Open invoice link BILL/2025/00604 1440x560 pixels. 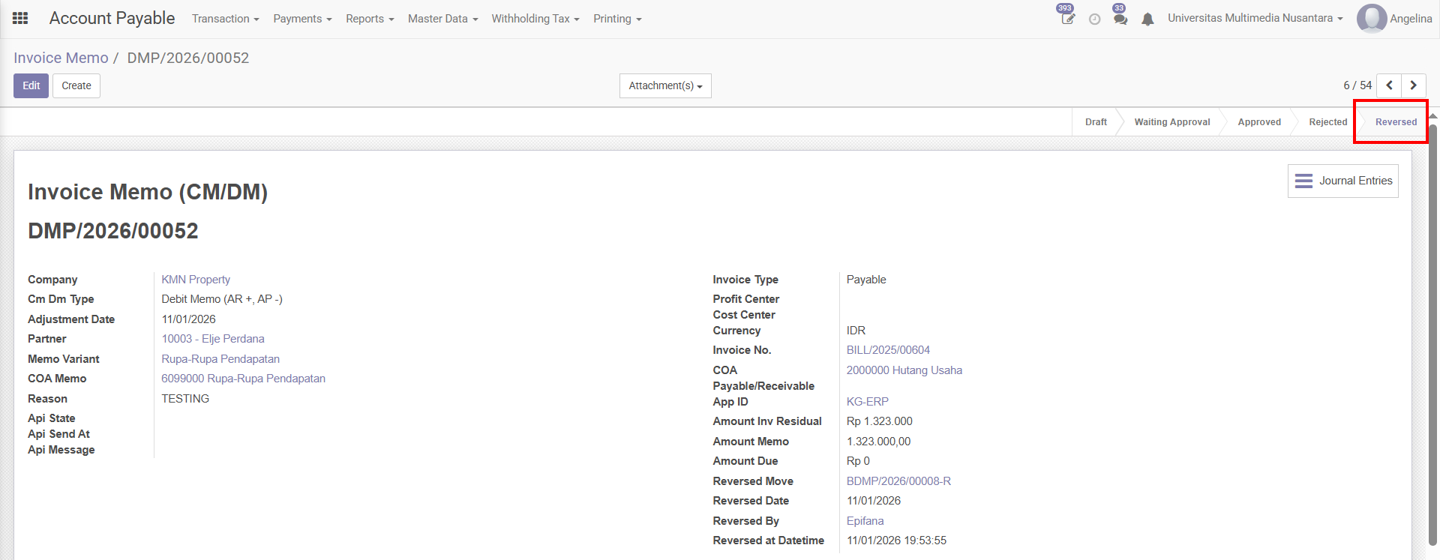click(x=888, y=350)
